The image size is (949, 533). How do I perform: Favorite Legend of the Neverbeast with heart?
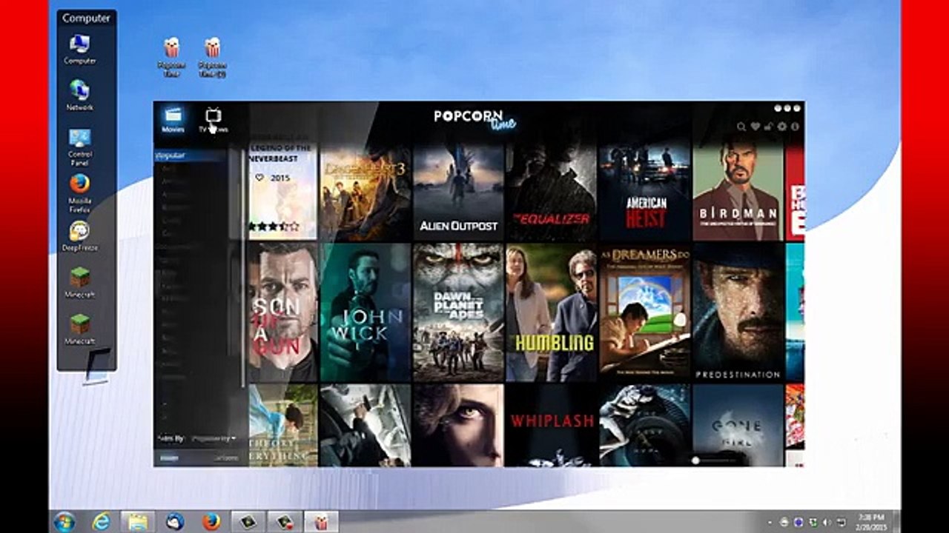[259, 178]
